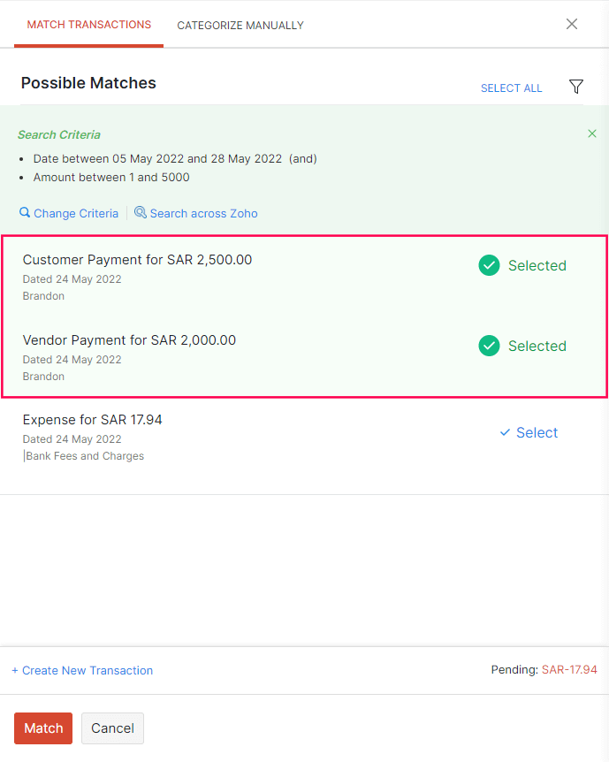Expand filter options using the funnel control
The width and height of the screenshot is (609, 762).
click(x=575, y=87)
